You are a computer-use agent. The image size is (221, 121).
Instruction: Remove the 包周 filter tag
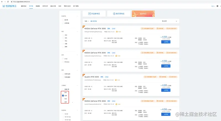(x=88, y=21)
